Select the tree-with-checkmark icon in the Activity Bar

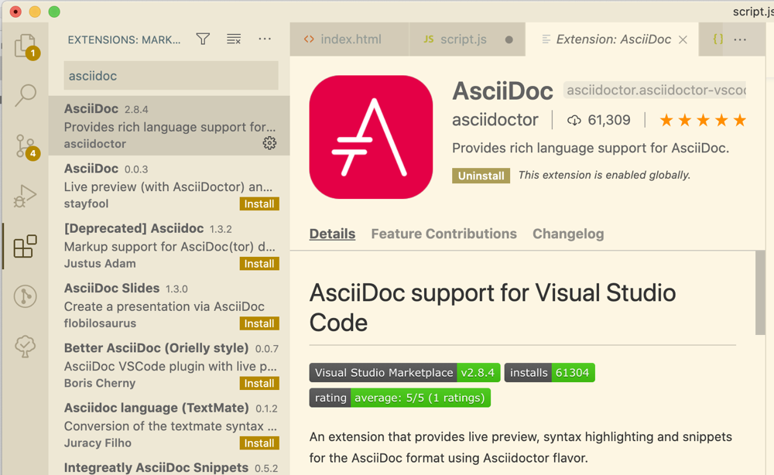(x=25, y=347)
